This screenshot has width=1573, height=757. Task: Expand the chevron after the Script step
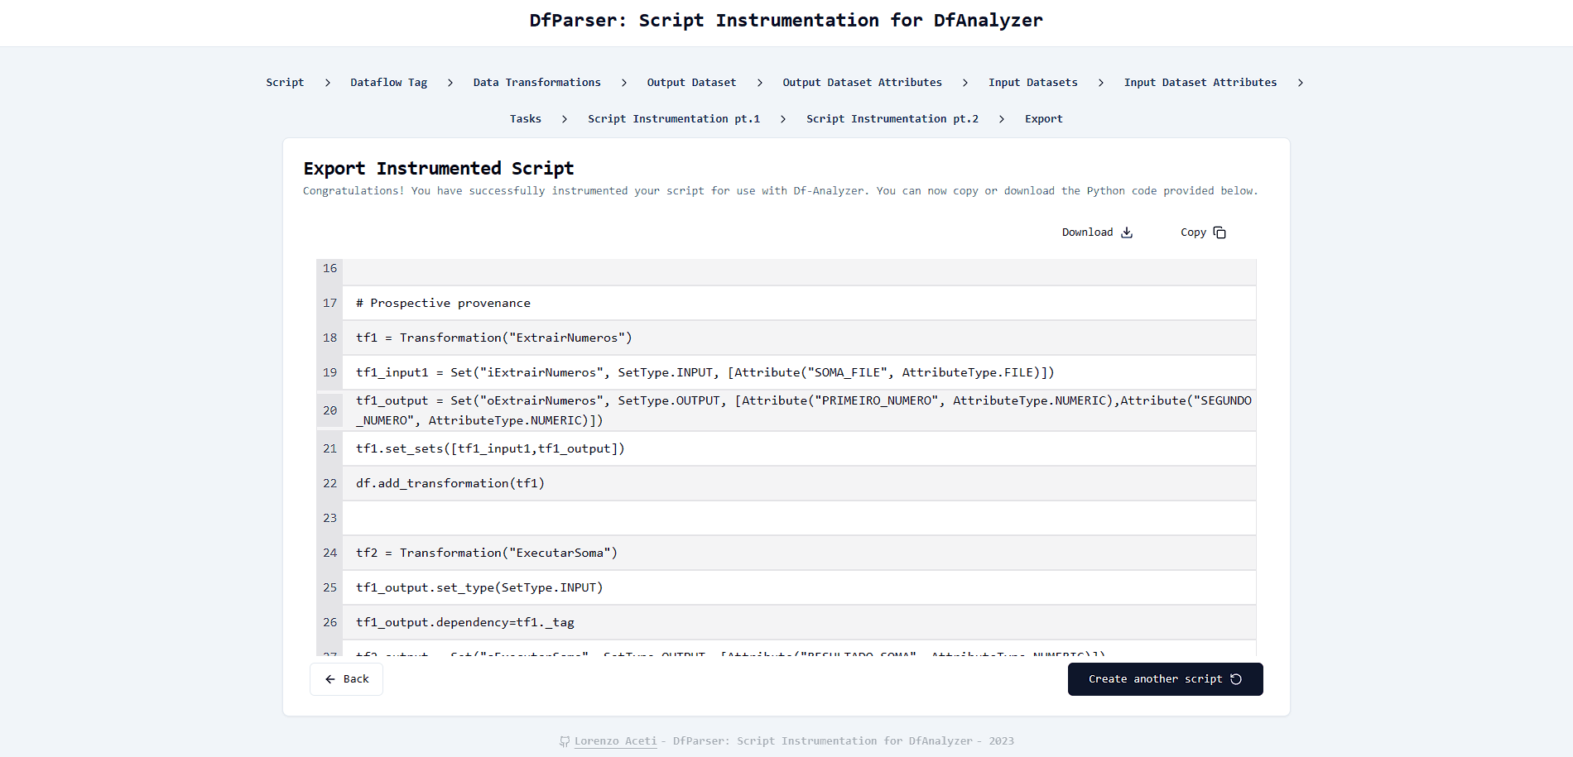[x=327, y=82]
